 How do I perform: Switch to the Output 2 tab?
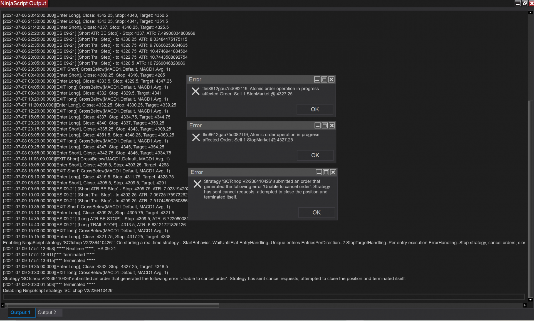click(x=47, y=313)
